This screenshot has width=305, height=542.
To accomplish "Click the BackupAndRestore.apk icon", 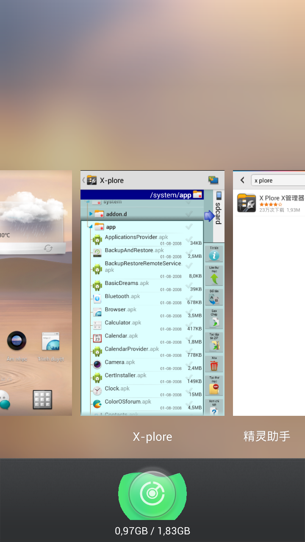I will [x=97, y=253].
